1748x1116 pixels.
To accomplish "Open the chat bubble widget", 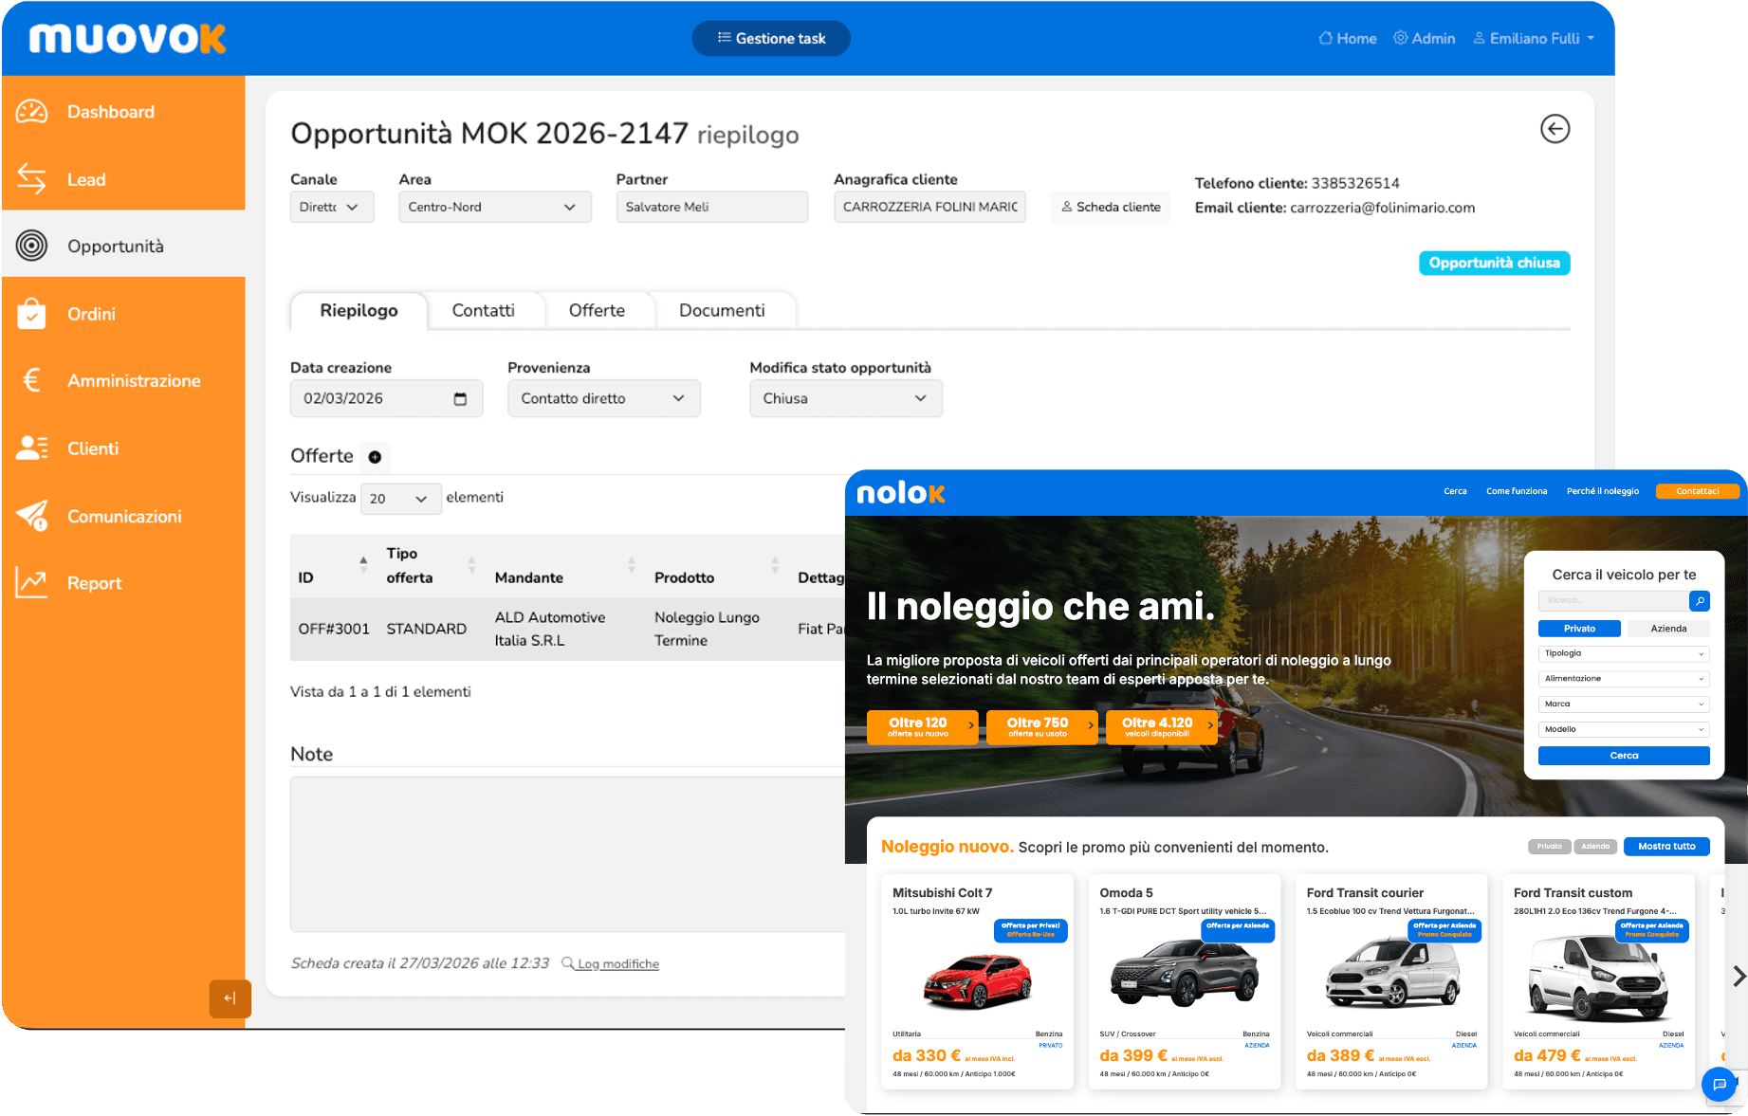I will pyautogui.click(x=1719, y=1084).
